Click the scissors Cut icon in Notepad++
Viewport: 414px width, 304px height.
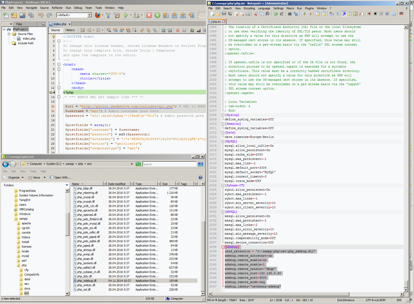256,14
